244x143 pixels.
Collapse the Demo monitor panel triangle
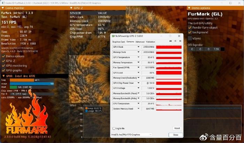click(2, 8)
